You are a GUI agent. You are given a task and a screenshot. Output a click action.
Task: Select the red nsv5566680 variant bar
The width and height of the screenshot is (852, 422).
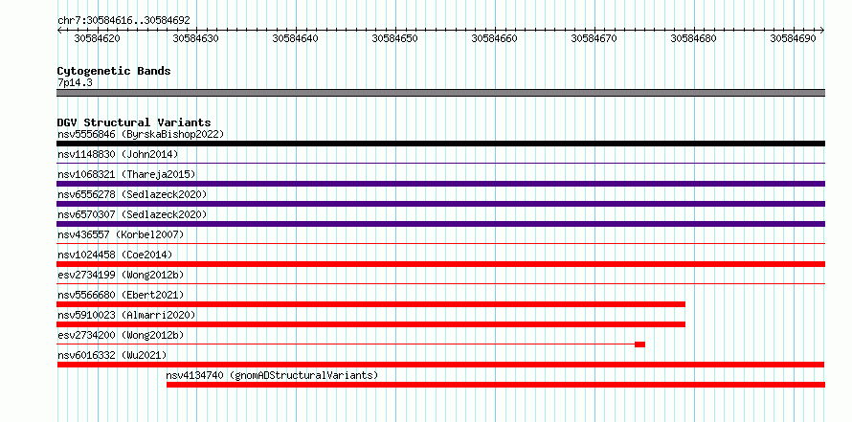(371, 304)
